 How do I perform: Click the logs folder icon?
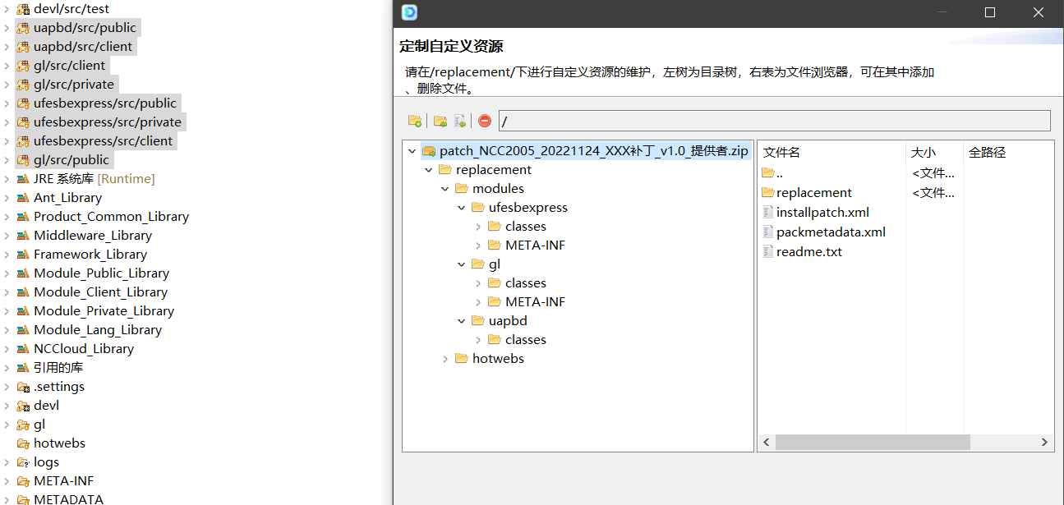(23, 462)
